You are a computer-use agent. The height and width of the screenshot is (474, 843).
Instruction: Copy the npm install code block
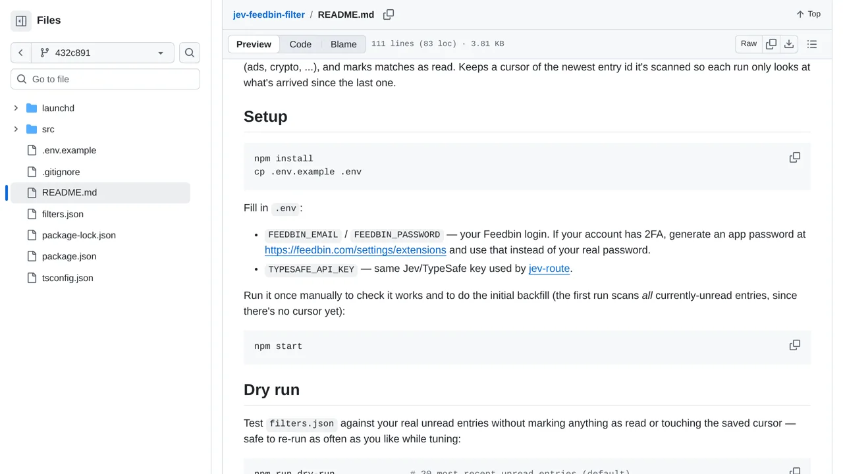pyautogui.click(x=795, y=157)
